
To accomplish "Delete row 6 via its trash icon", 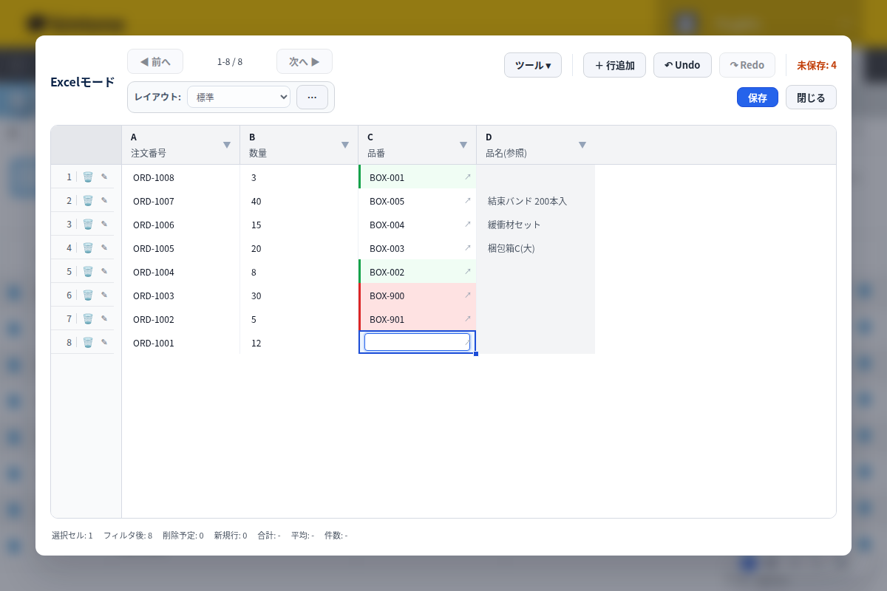I will coord(88,295).
